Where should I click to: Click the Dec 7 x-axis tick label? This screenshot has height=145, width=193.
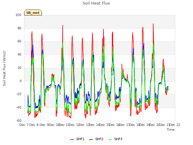tap(24, 125)
